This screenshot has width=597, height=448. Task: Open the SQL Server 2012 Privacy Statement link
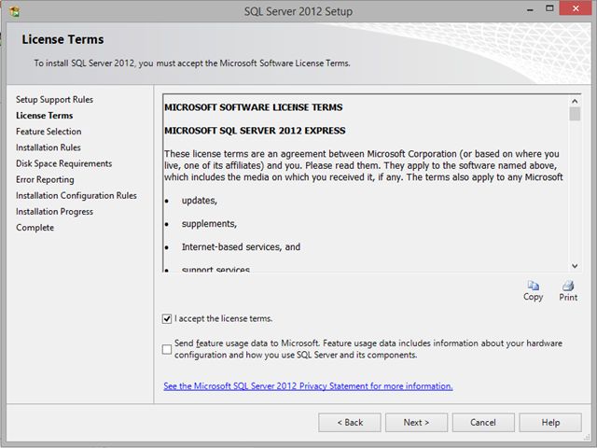pos(308,385)
